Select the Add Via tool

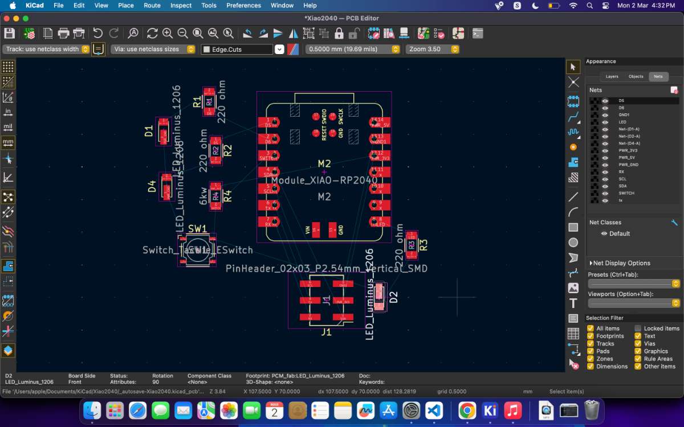pyautogui.click(x=573, y=147)
